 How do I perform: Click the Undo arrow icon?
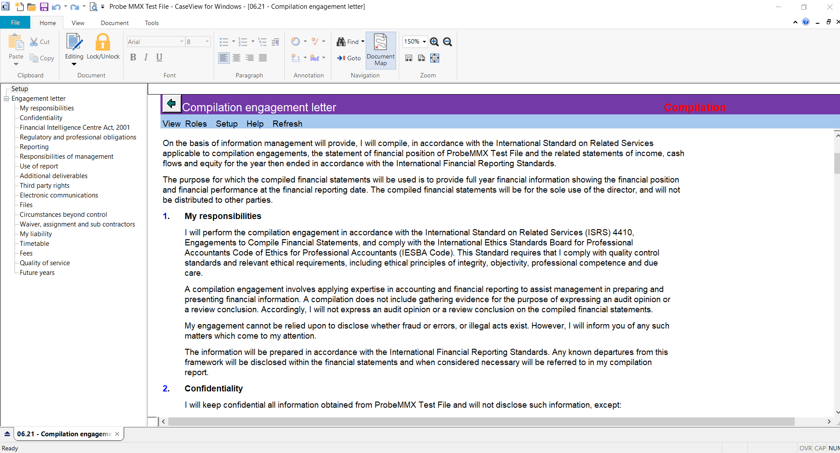[x=56, y=7]
